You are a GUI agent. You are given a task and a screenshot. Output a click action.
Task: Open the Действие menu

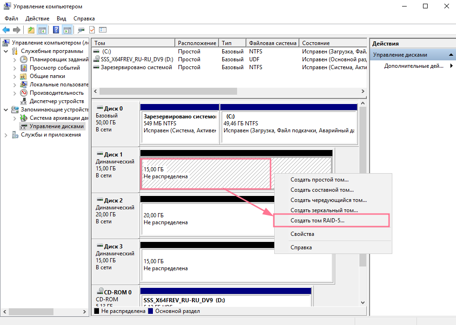(37, 19)
